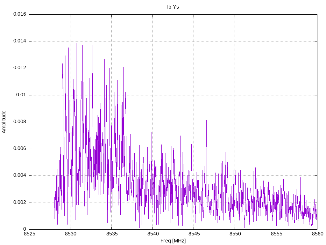Click the y-axis tick value 0.002
Viewport: 326px width, 245px height.
pos(20,202)
